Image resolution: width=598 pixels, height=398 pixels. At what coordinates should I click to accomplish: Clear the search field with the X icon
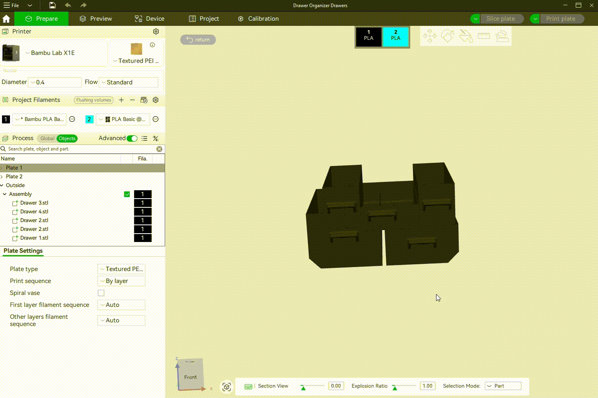tap(159, 149)
